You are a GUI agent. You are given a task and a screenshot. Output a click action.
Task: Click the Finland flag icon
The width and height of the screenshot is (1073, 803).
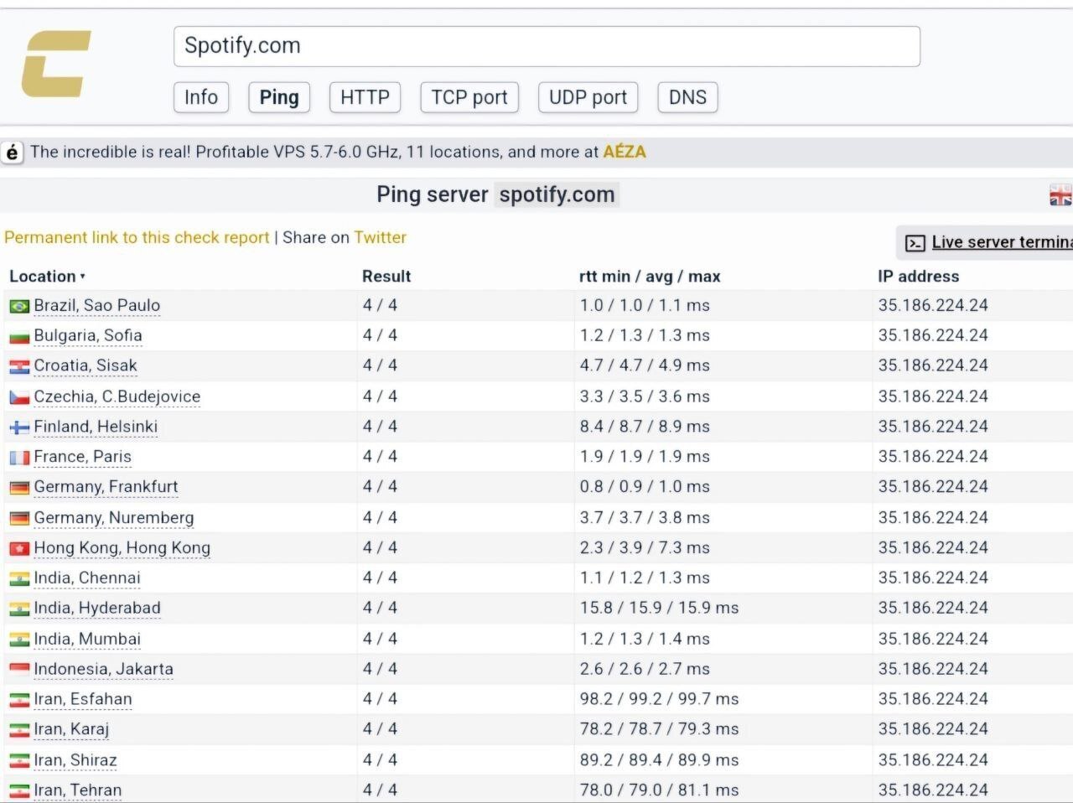tap(19, 428)
